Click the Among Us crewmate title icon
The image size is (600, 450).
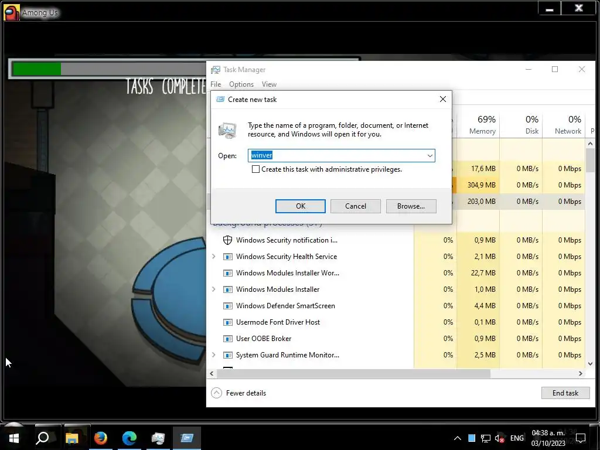[x=12, y=13]
